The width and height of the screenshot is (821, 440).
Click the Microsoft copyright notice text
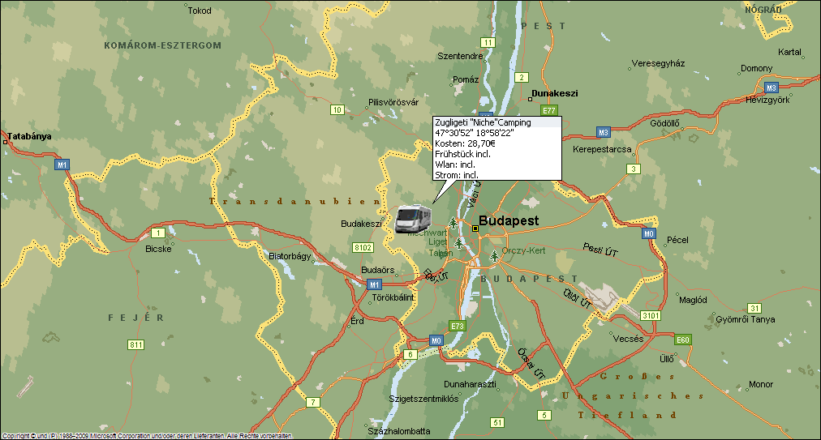tap(146, 436)
